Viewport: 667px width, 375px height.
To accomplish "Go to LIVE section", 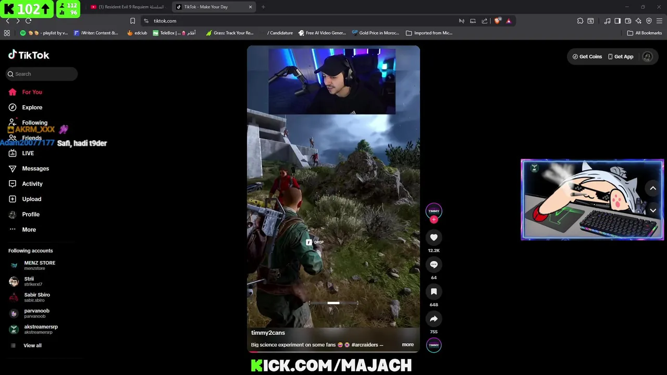I will click(21, 153).
